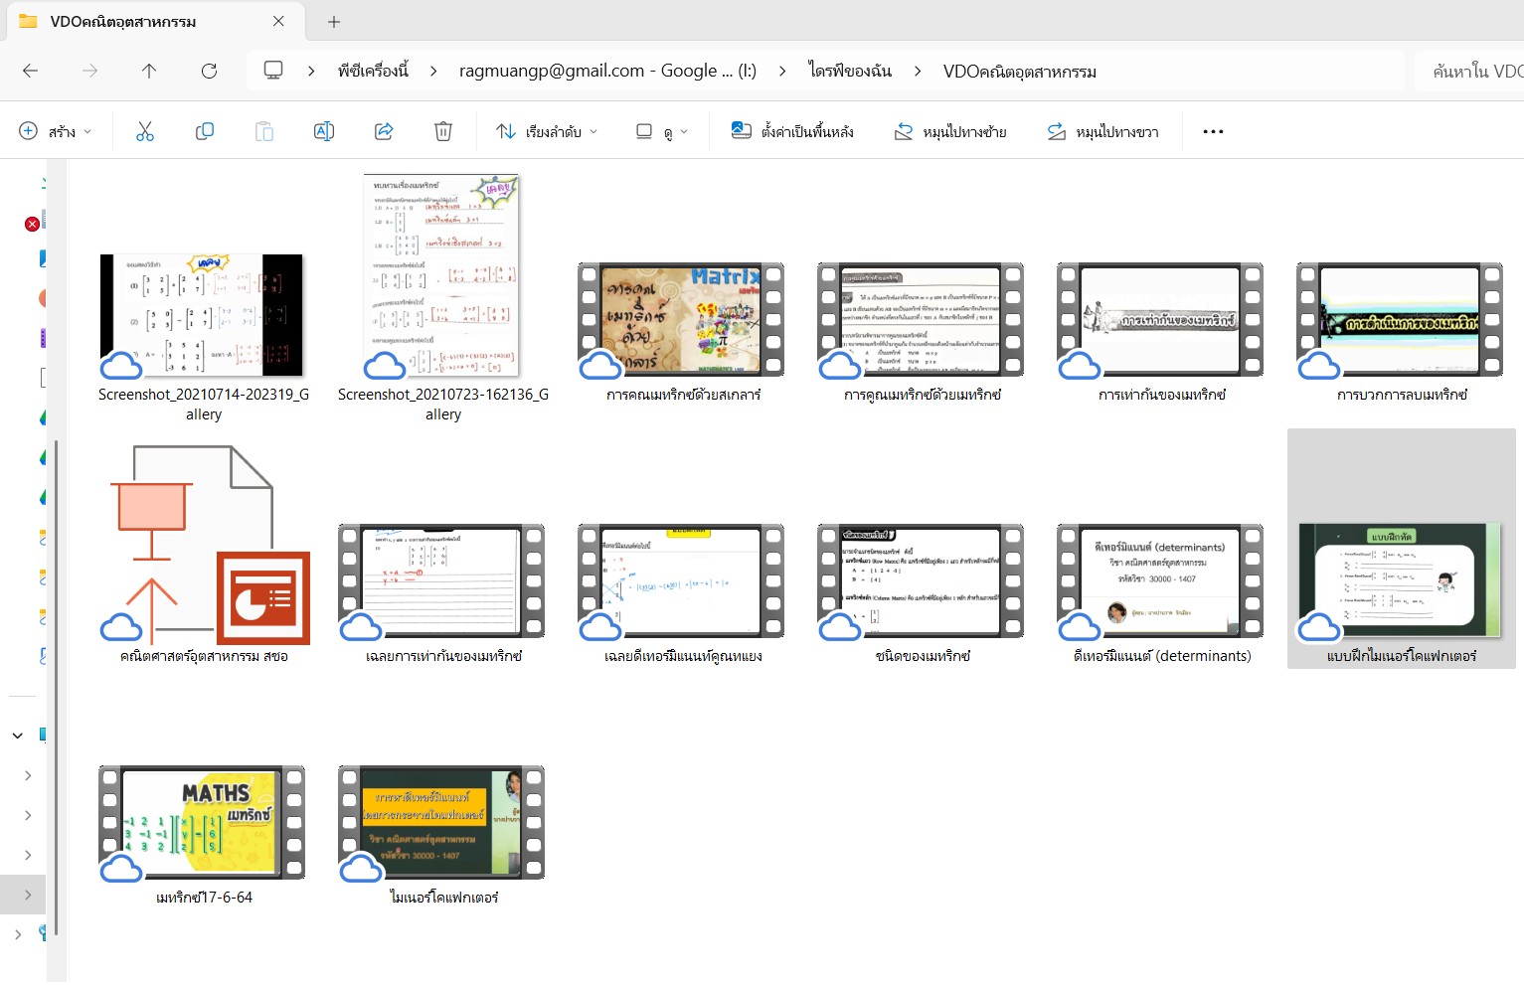Click Set as background button
Screen dimensions: 1524x985
pos(792,131)
